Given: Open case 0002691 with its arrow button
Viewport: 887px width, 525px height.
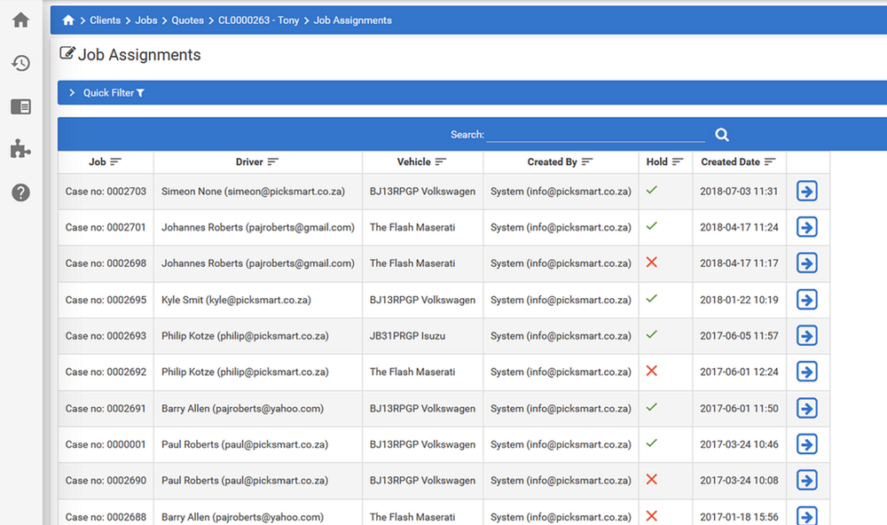Looking at the screenshot, I should click(x=806, y=409).
